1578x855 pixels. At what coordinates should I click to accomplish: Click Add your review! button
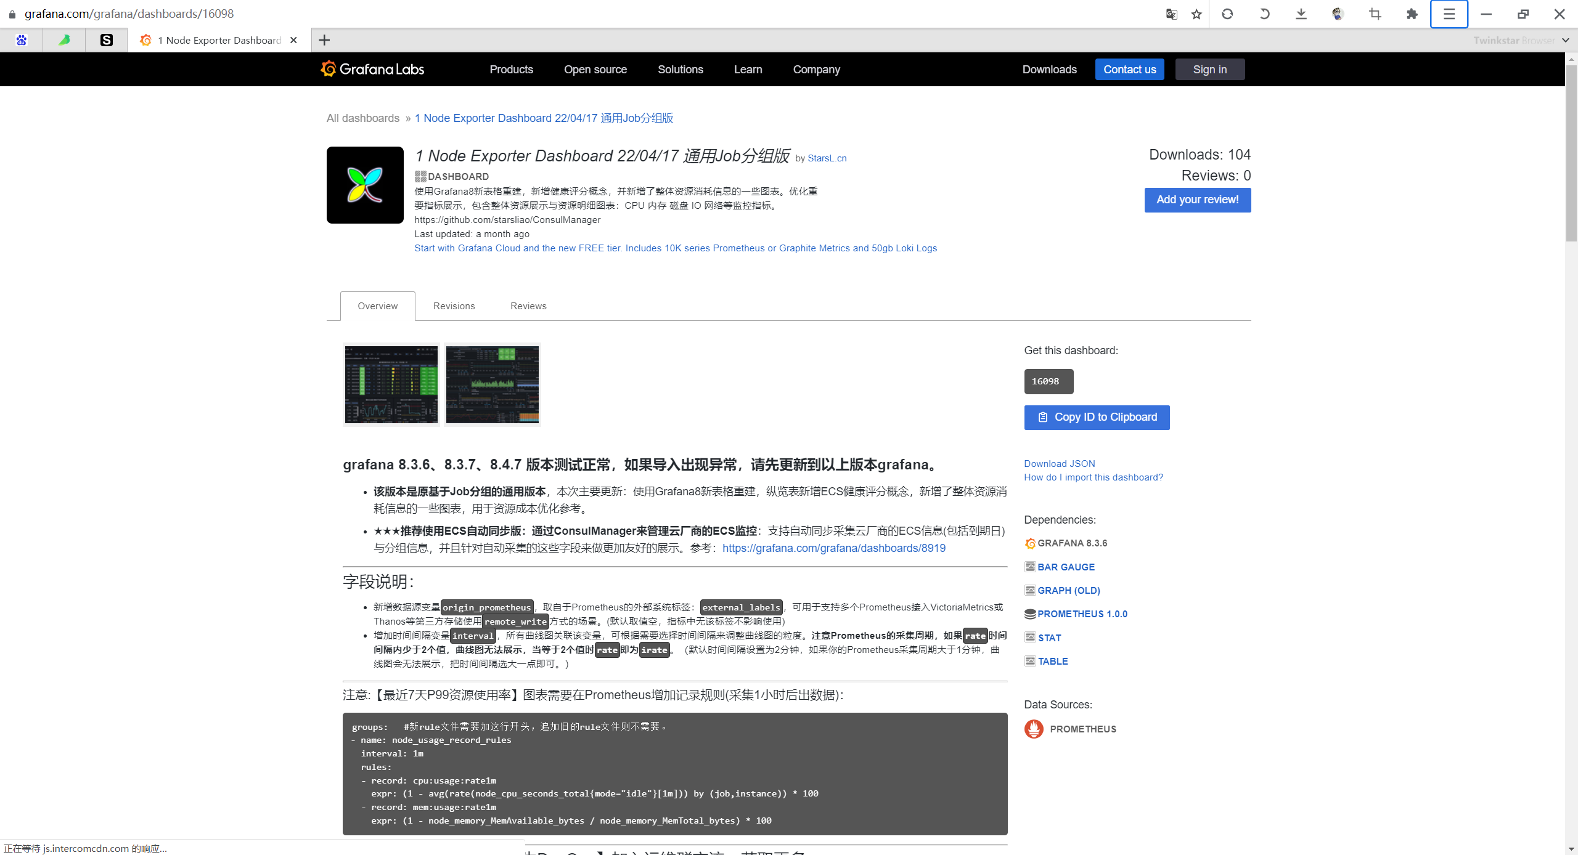(x=1198, y=200)
